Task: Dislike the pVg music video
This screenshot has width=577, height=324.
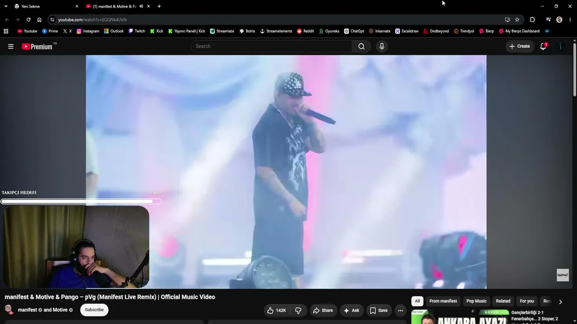Action: [298, 310]
